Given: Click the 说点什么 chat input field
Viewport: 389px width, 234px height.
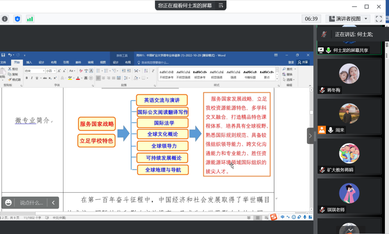Looking at the screenshot, I should [31, 203].
